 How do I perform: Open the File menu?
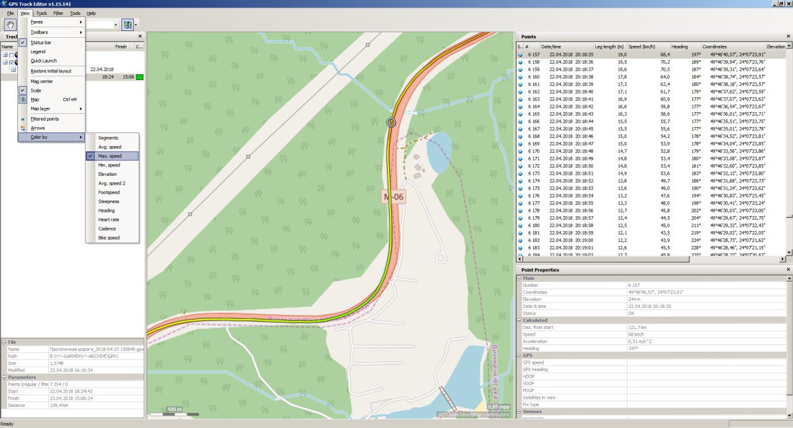[11, 13]
